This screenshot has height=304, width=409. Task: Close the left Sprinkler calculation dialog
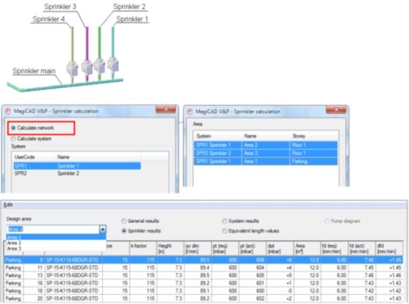click(166, 110)
